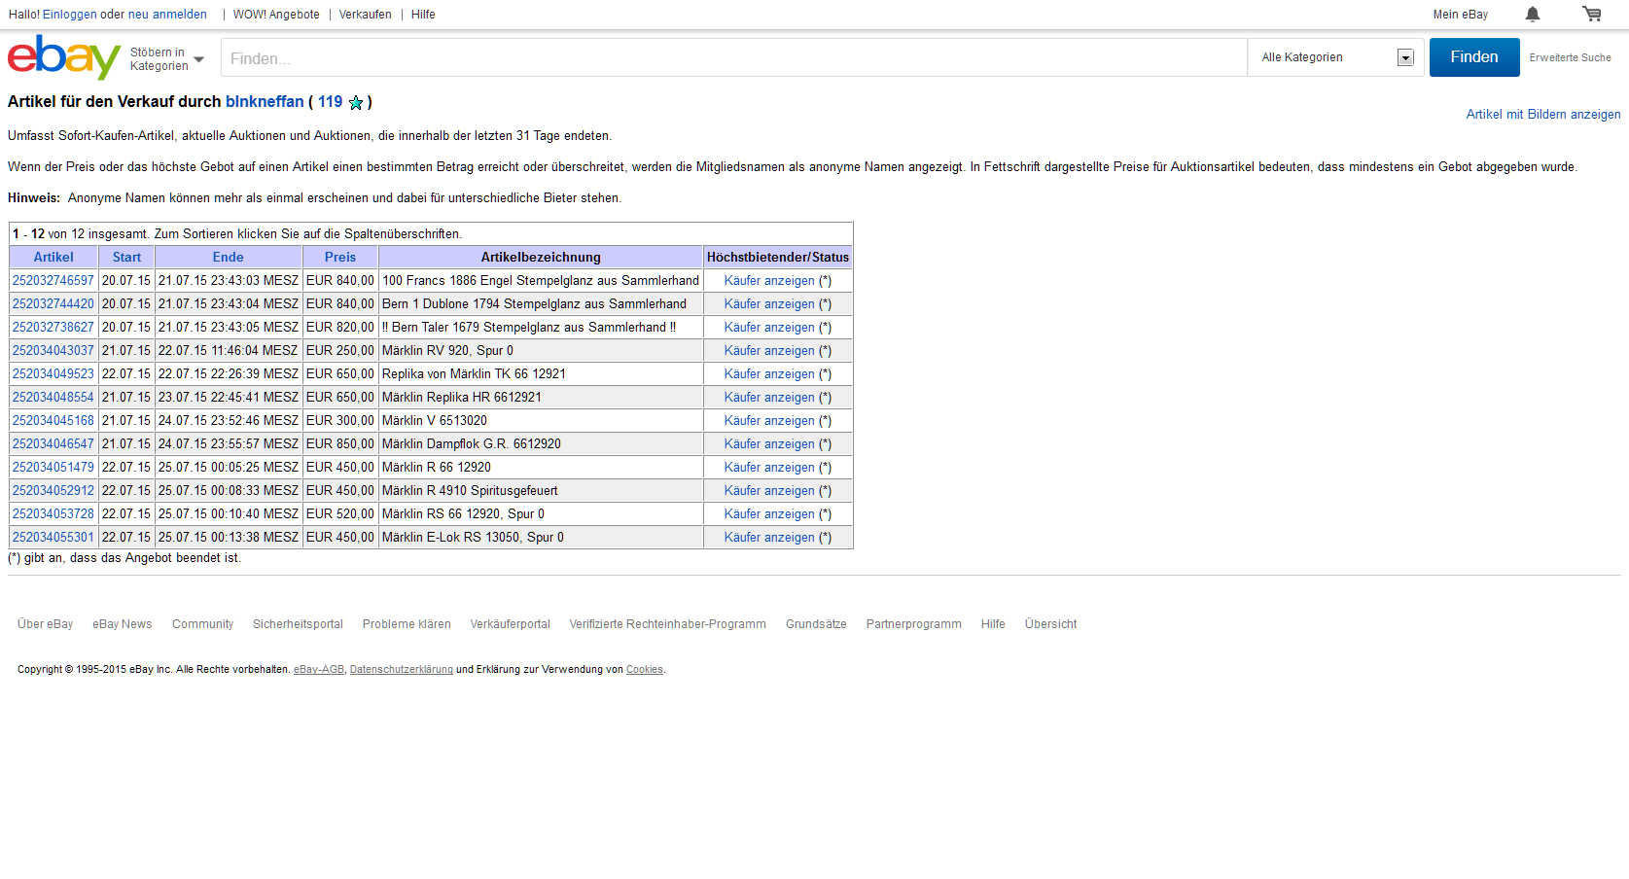This screenshot has height=879, width=1629.
Task: Open Grundsätze footer link
Action: tap(816, 624)
